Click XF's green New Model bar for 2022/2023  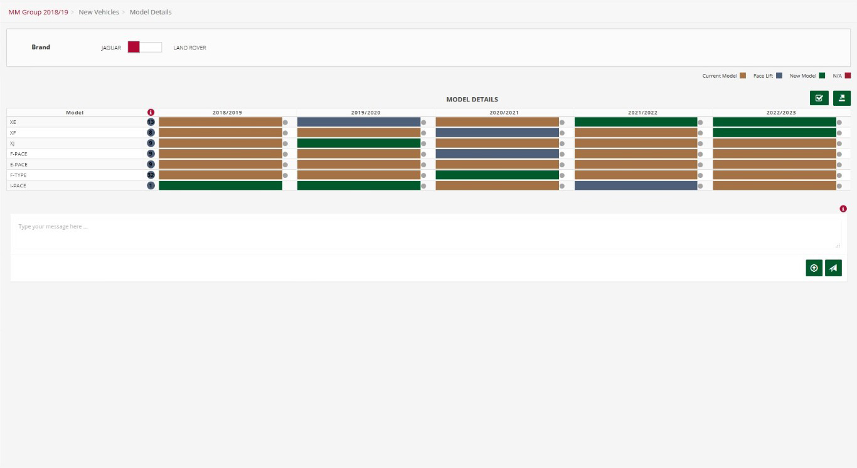(774, 133)
